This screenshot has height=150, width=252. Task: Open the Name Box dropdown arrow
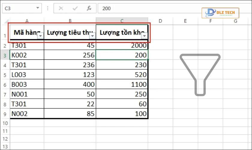coord(37,8)
